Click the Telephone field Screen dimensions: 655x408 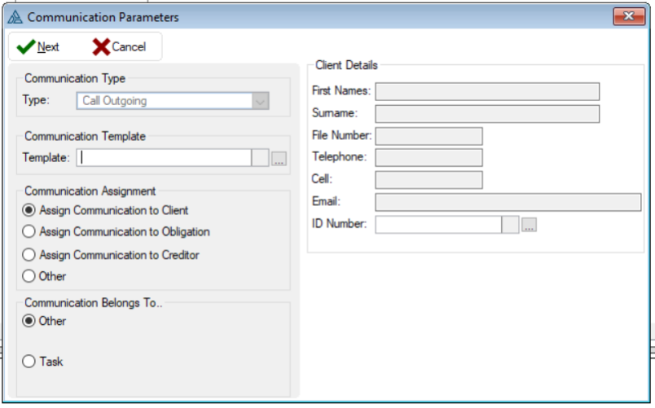[429, 157]
